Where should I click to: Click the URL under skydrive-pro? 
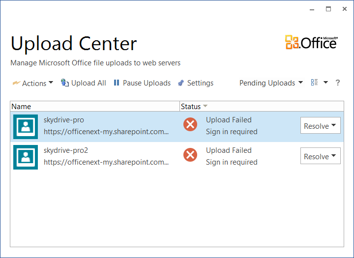106,132
